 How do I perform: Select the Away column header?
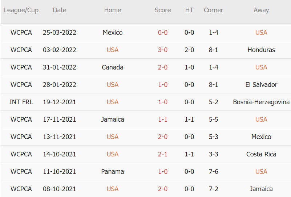pyautogui.click(x=261, y=10)
